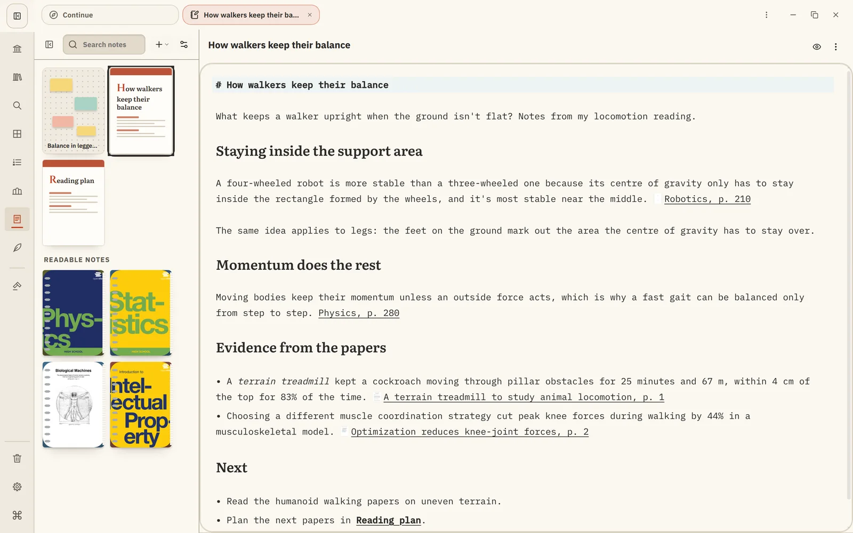Viewport: 853px width, 533px height.
Task: Click the Staying inside the support area heading
Action: [x=319, y=151]
